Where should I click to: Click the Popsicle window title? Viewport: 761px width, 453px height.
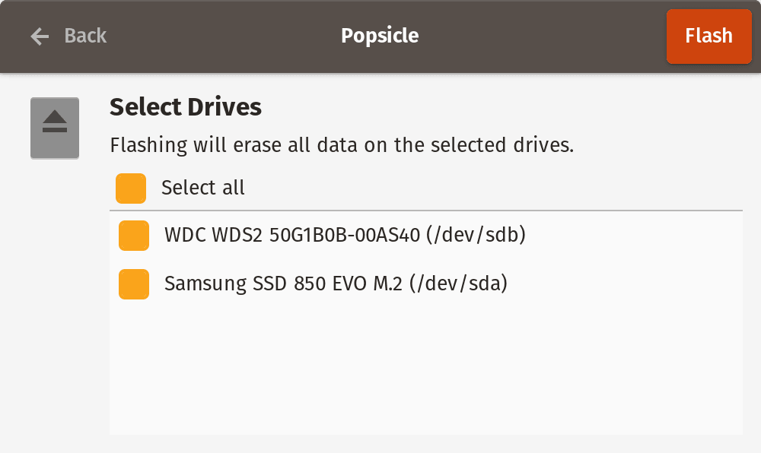pyautogui.click(x=380, y=36)
